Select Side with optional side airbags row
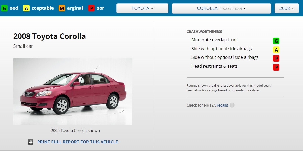This screenshot has width=303, height=152. click(235, 49)
